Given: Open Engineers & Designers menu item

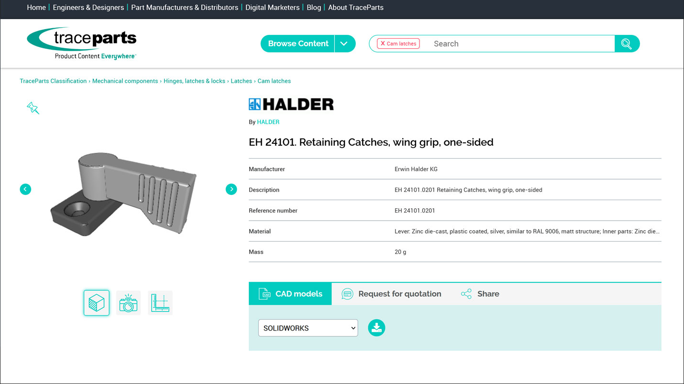Looking at the screenshot, I should pyautogui.click(x=88, y=8).
